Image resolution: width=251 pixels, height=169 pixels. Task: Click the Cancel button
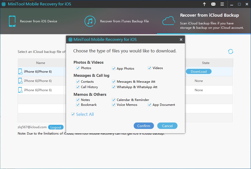coord(167,126)
